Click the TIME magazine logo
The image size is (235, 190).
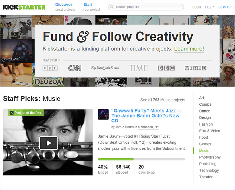pos(138,68)
